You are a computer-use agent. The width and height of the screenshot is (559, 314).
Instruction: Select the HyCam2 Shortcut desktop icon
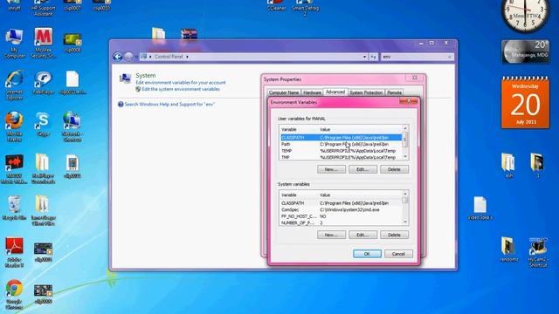(538, 252)
